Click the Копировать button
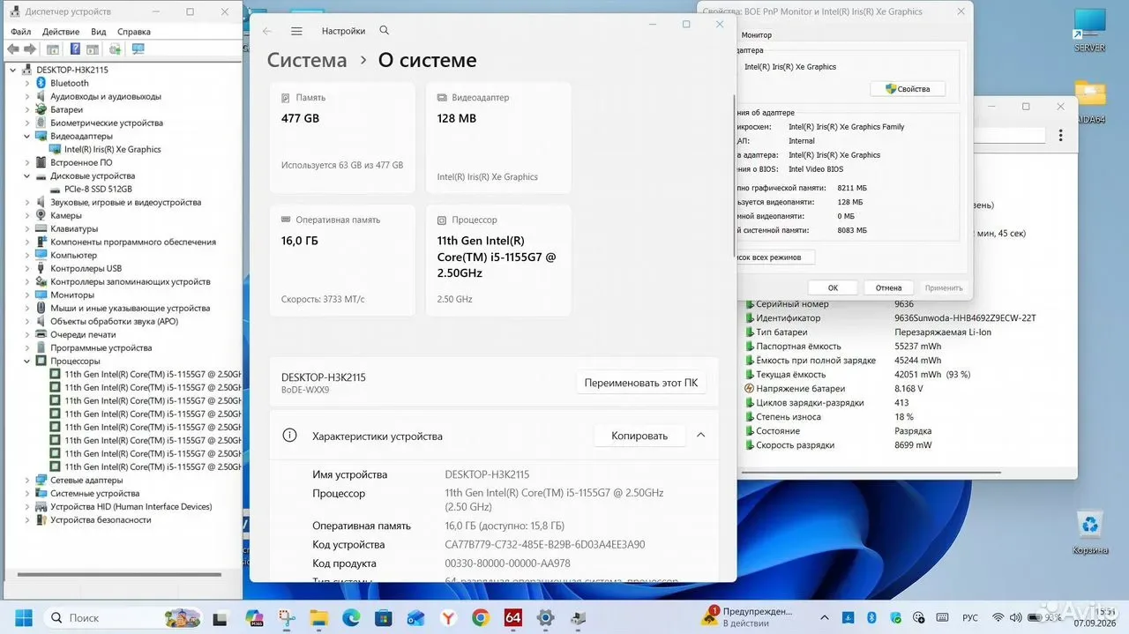Screen dimensions: 1129x634 639,436
